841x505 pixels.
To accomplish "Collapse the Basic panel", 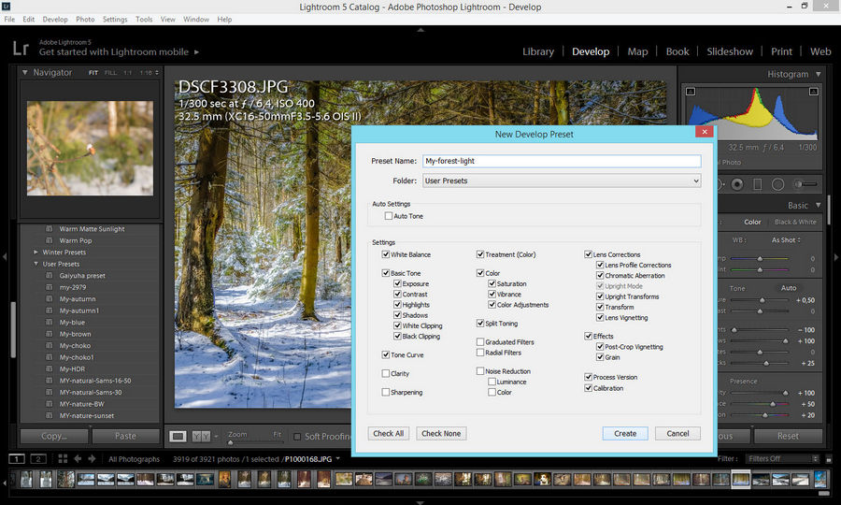I will (818, 205).
